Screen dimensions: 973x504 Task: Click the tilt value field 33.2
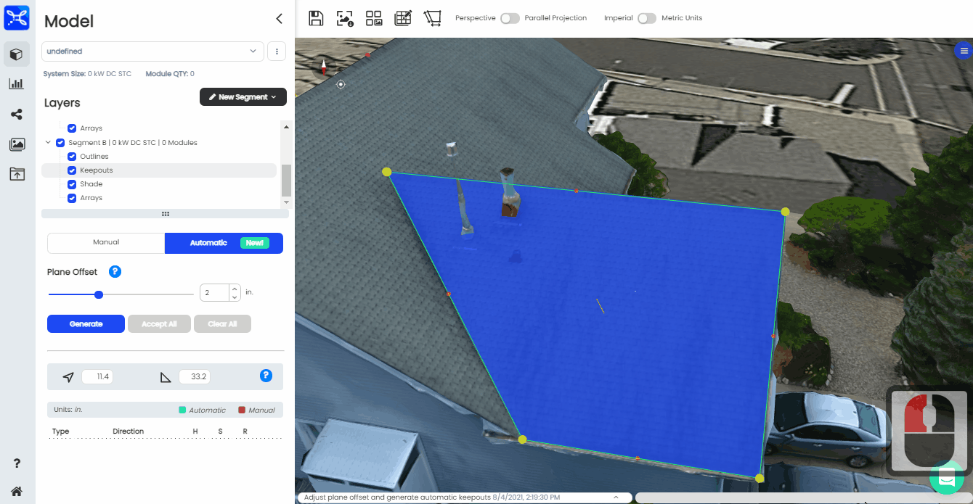195,377
